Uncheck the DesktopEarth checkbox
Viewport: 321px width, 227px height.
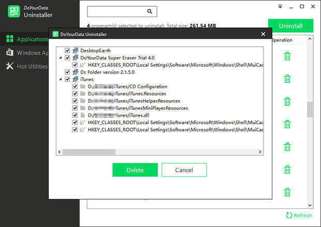[x=67, y=50]
